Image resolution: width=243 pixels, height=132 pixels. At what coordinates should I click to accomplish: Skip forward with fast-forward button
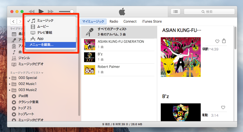click(x=51, y=11)
